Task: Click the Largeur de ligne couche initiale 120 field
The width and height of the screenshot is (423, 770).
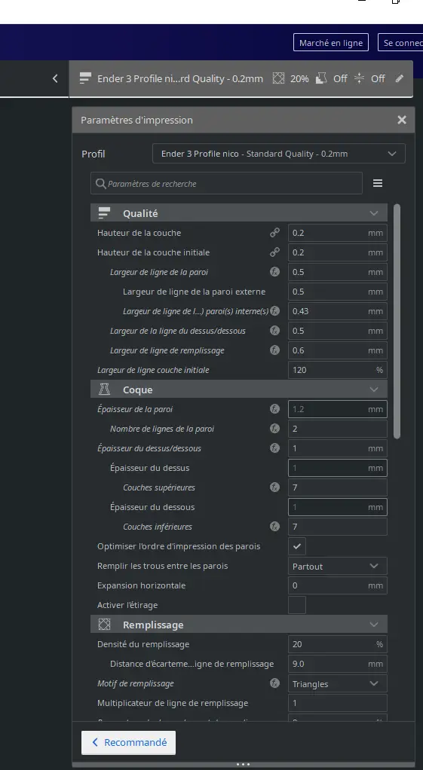Action: tap(338, 370)
